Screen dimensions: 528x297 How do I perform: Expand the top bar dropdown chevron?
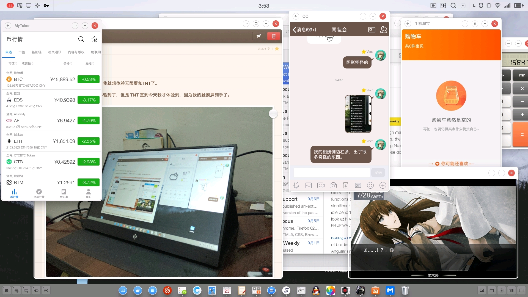click(x=463, y=5)
